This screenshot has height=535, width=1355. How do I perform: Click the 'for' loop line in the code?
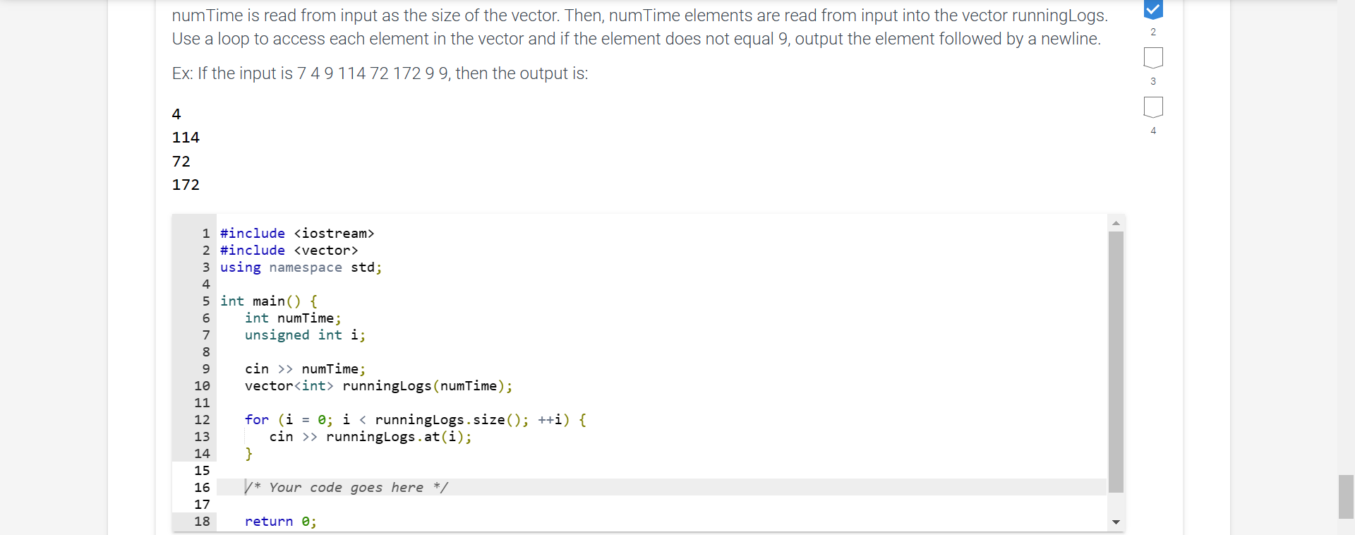[x=416, y=419]
